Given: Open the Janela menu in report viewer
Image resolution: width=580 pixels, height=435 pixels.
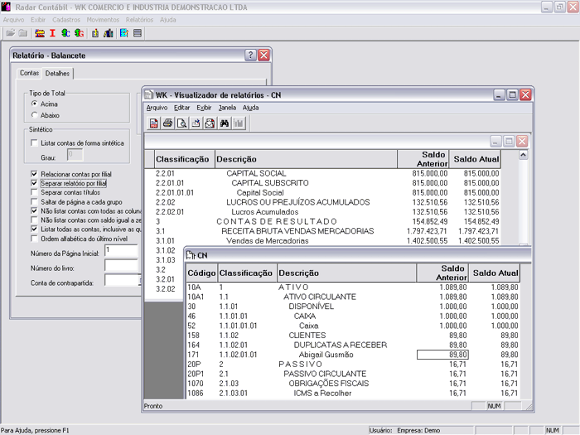Looking at the screenshot, I should coord(227,108).
